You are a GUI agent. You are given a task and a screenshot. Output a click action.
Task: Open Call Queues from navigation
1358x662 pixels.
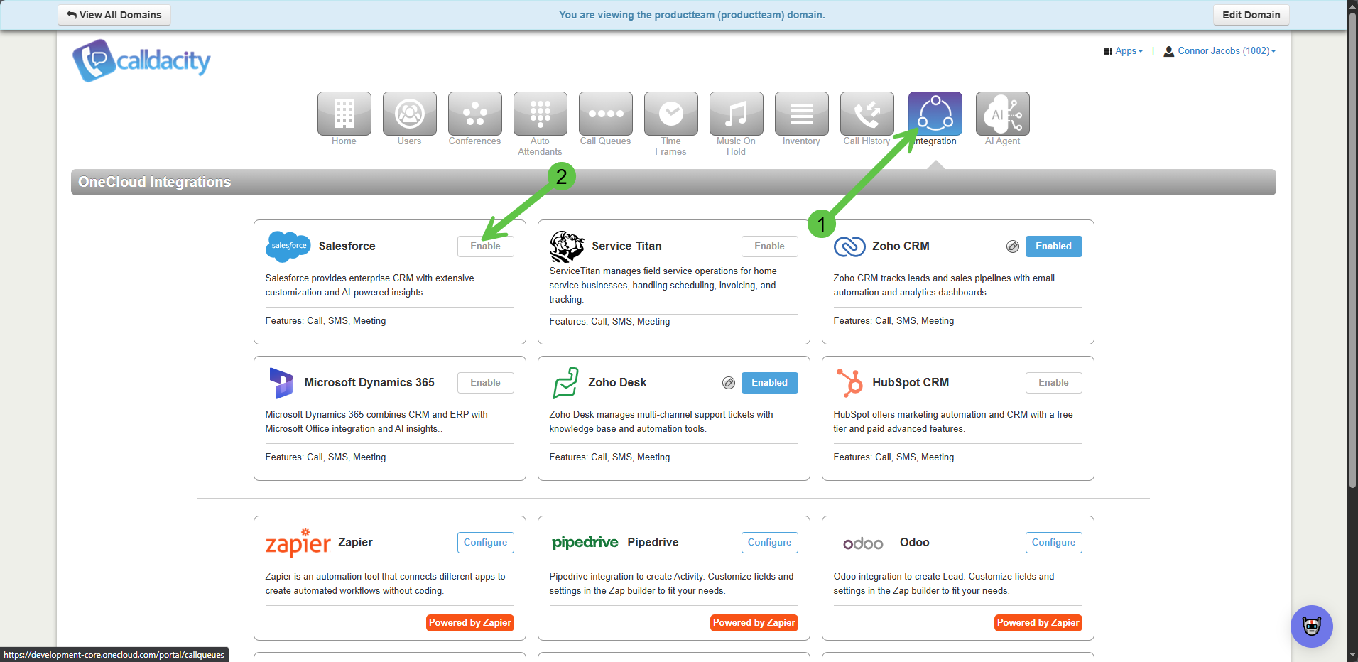(605, 114)
